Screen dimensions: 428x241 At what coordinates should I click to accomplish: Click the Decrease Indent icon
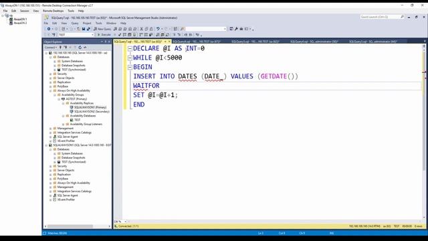186,35
